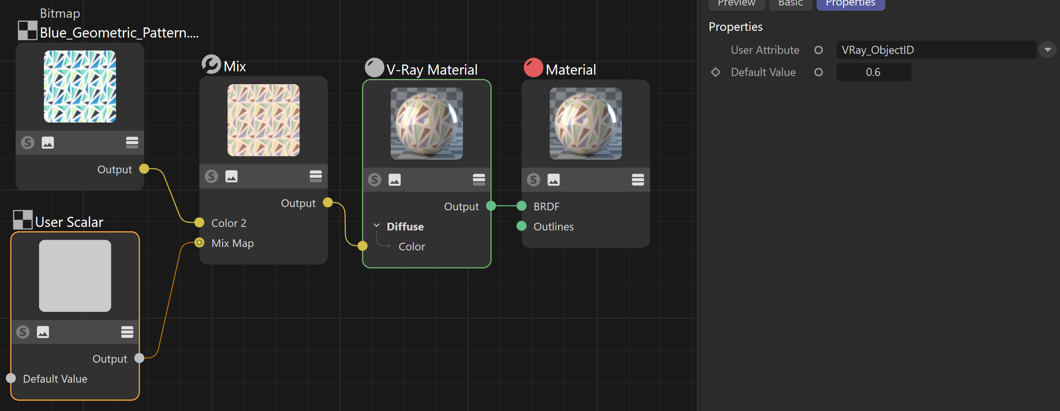Click the User Attribute label

click(765, 50)
